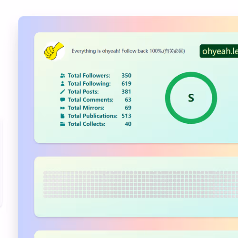Click the 513 publications count

click(x=127, y=116)
